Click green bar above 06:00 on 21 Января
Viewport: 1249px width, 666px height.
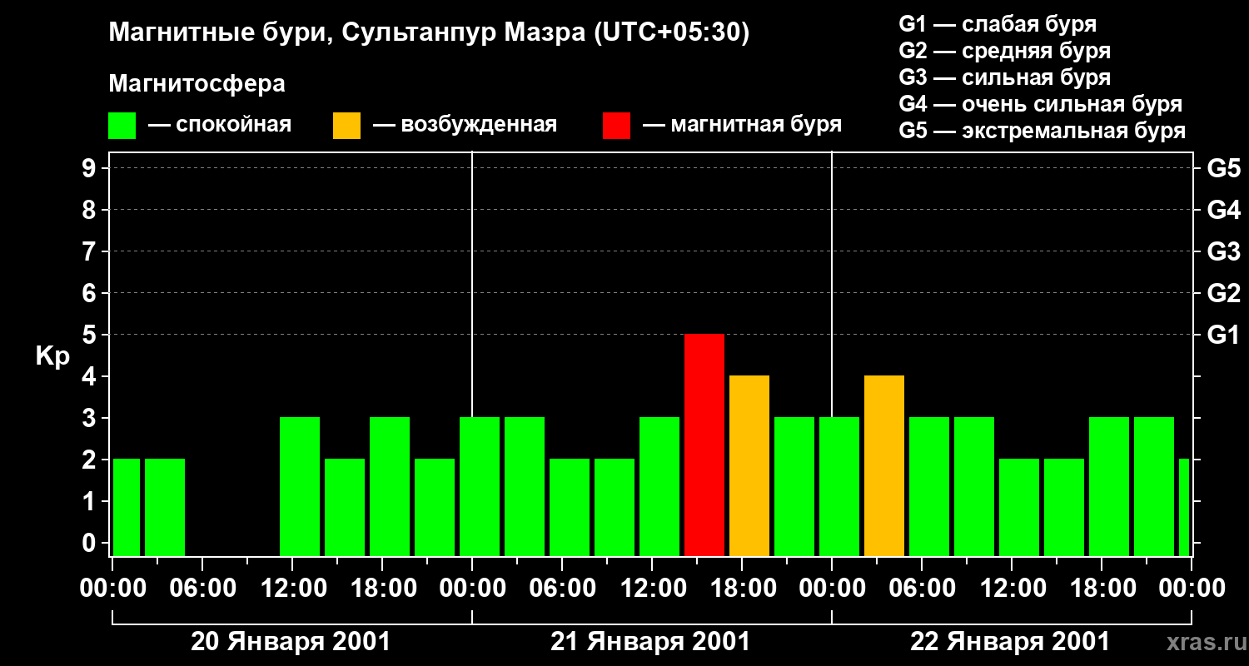[x=570, y=508]
